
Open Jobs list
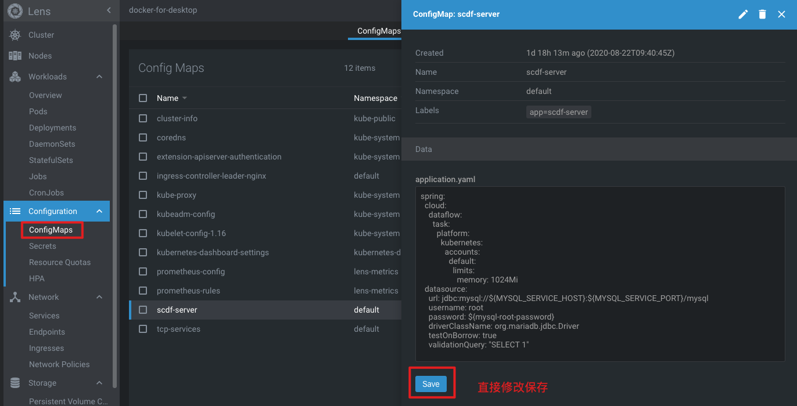coord(38,176)
